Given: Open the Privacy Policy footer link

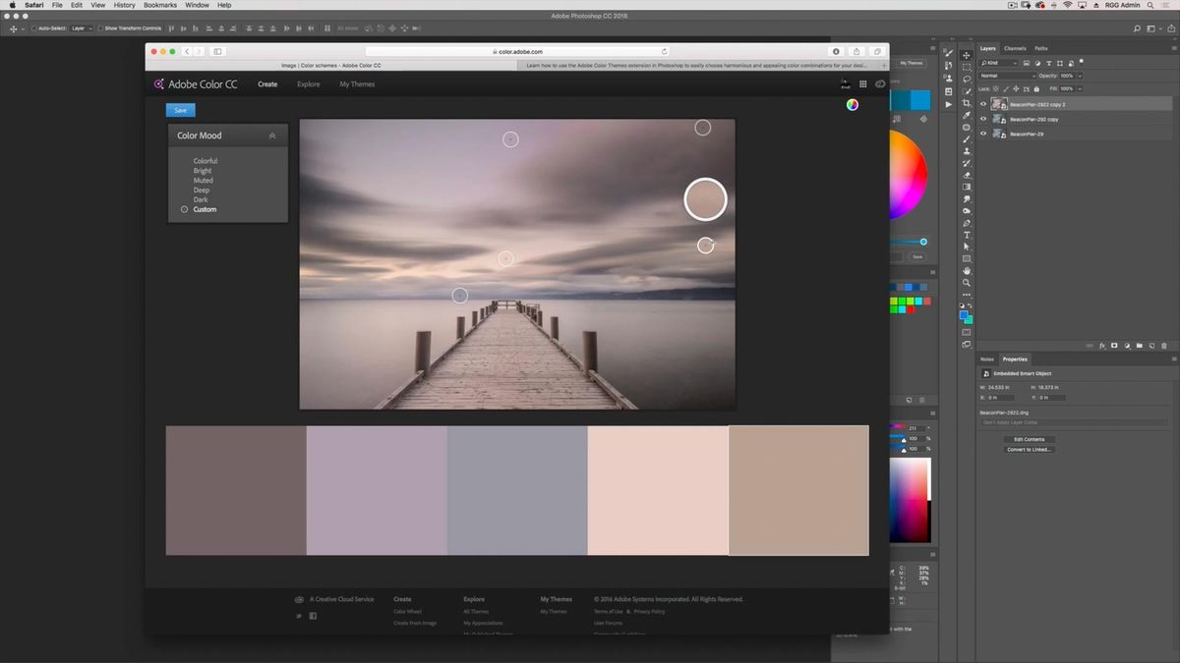Looking at the screenshot, I should [650, 611].
